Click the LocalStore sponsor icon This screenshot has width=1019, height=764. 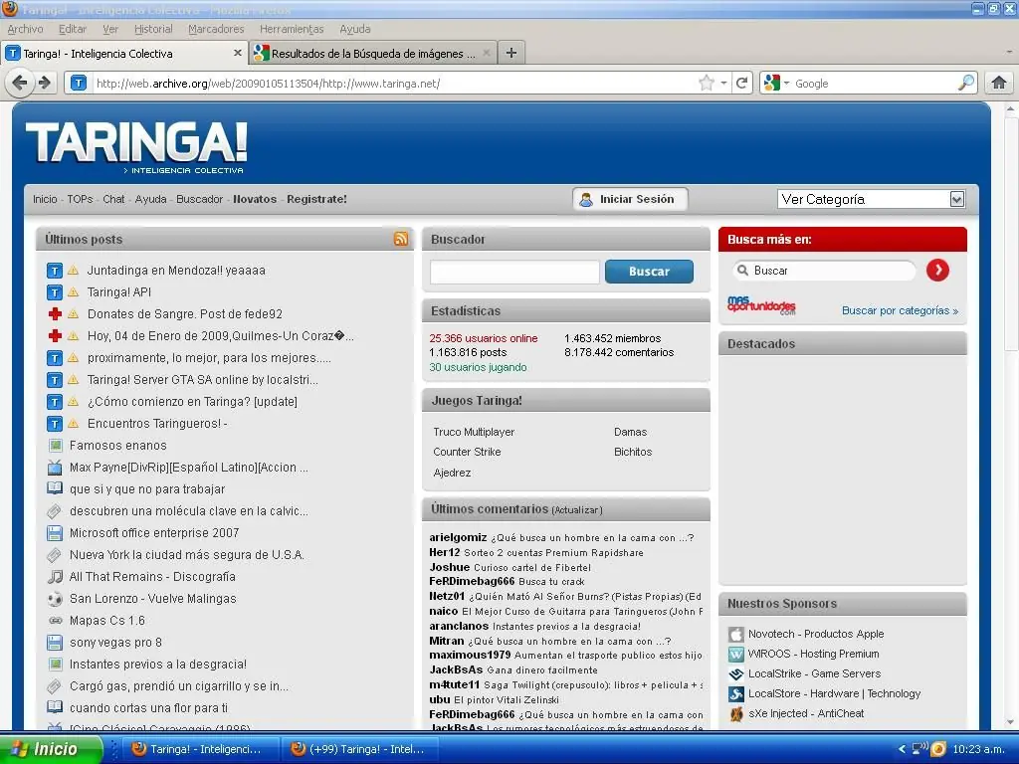[x=735, y=693]
